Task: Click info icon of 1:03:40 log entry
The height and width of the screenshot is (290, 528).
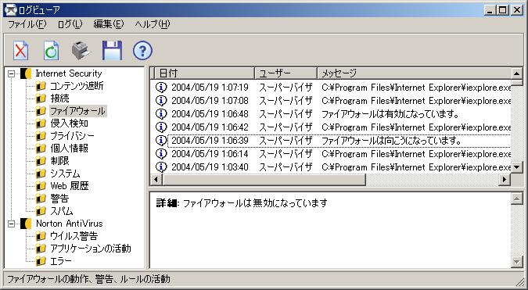Action: (x=161, y=166)
